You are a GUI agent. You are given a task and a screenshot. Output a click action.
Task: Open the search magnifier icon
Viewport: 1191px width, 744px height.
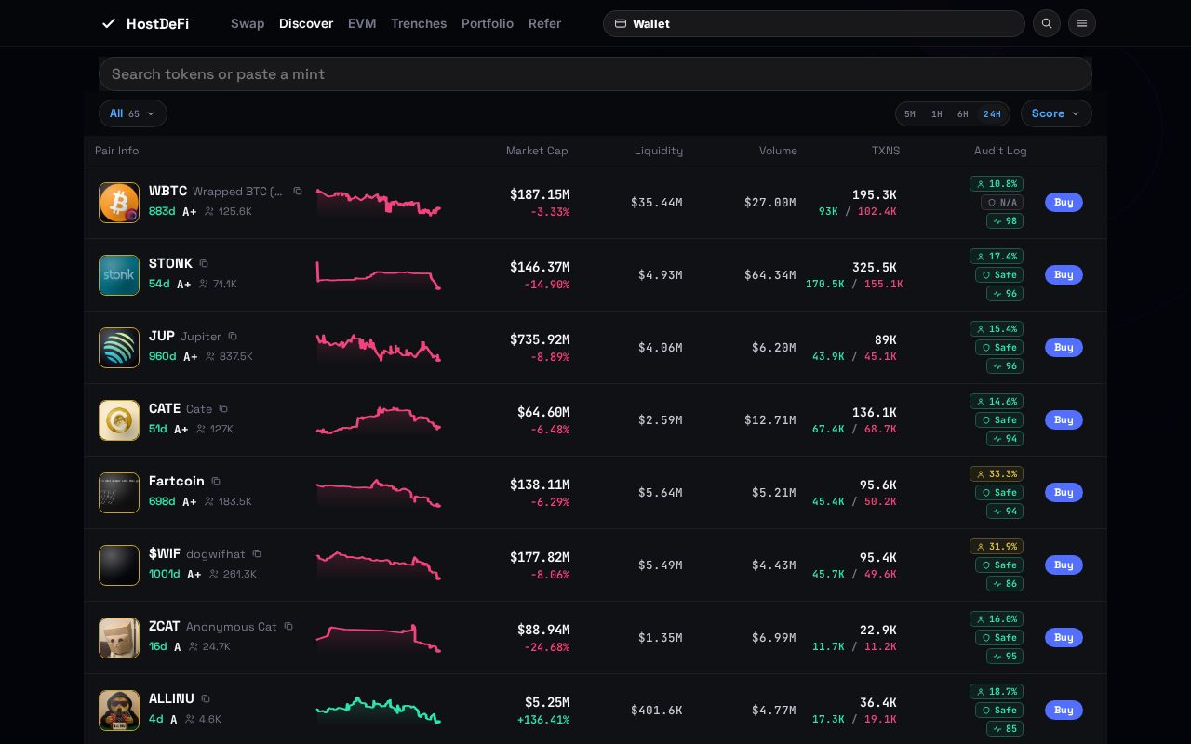pos(1047,23)
